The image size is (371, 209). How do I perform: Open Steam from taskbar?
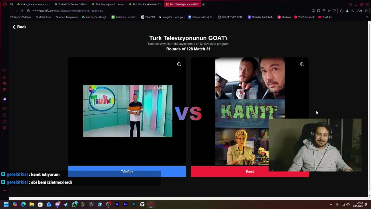point(66,204)
